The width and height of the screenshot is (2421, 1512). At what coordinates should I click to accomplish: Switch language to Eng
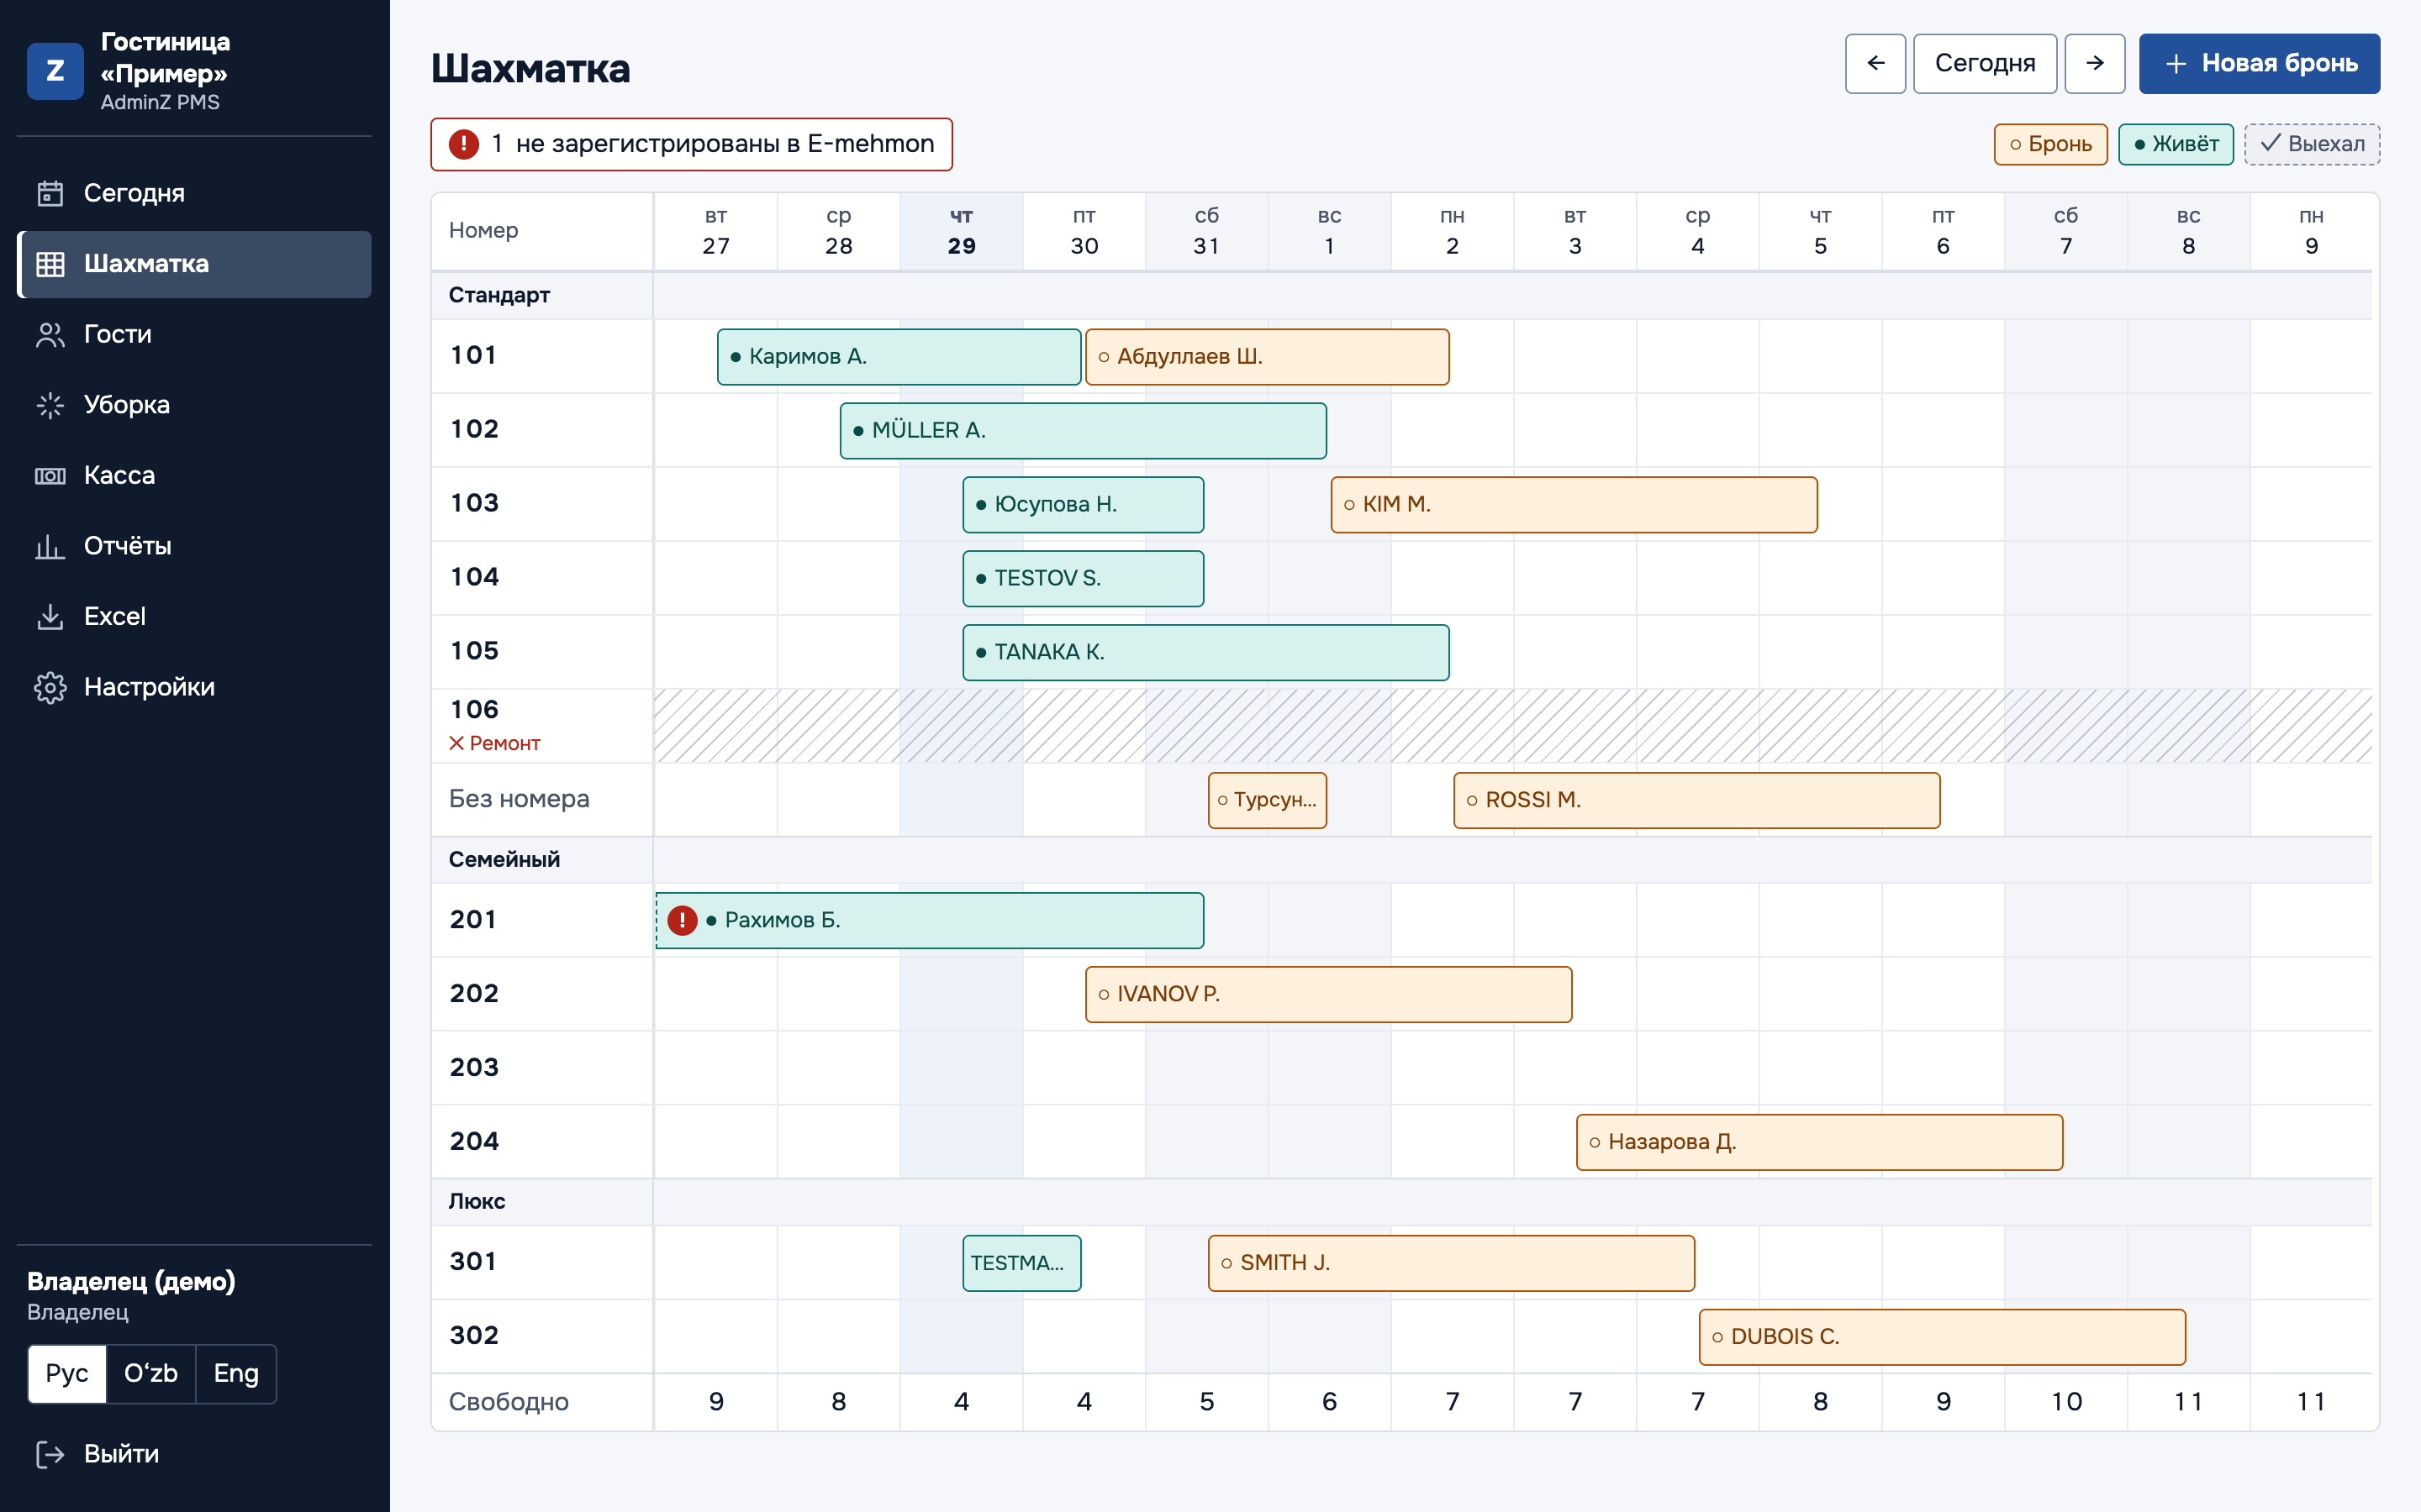pyautogui.click(x=236, y=1374)
